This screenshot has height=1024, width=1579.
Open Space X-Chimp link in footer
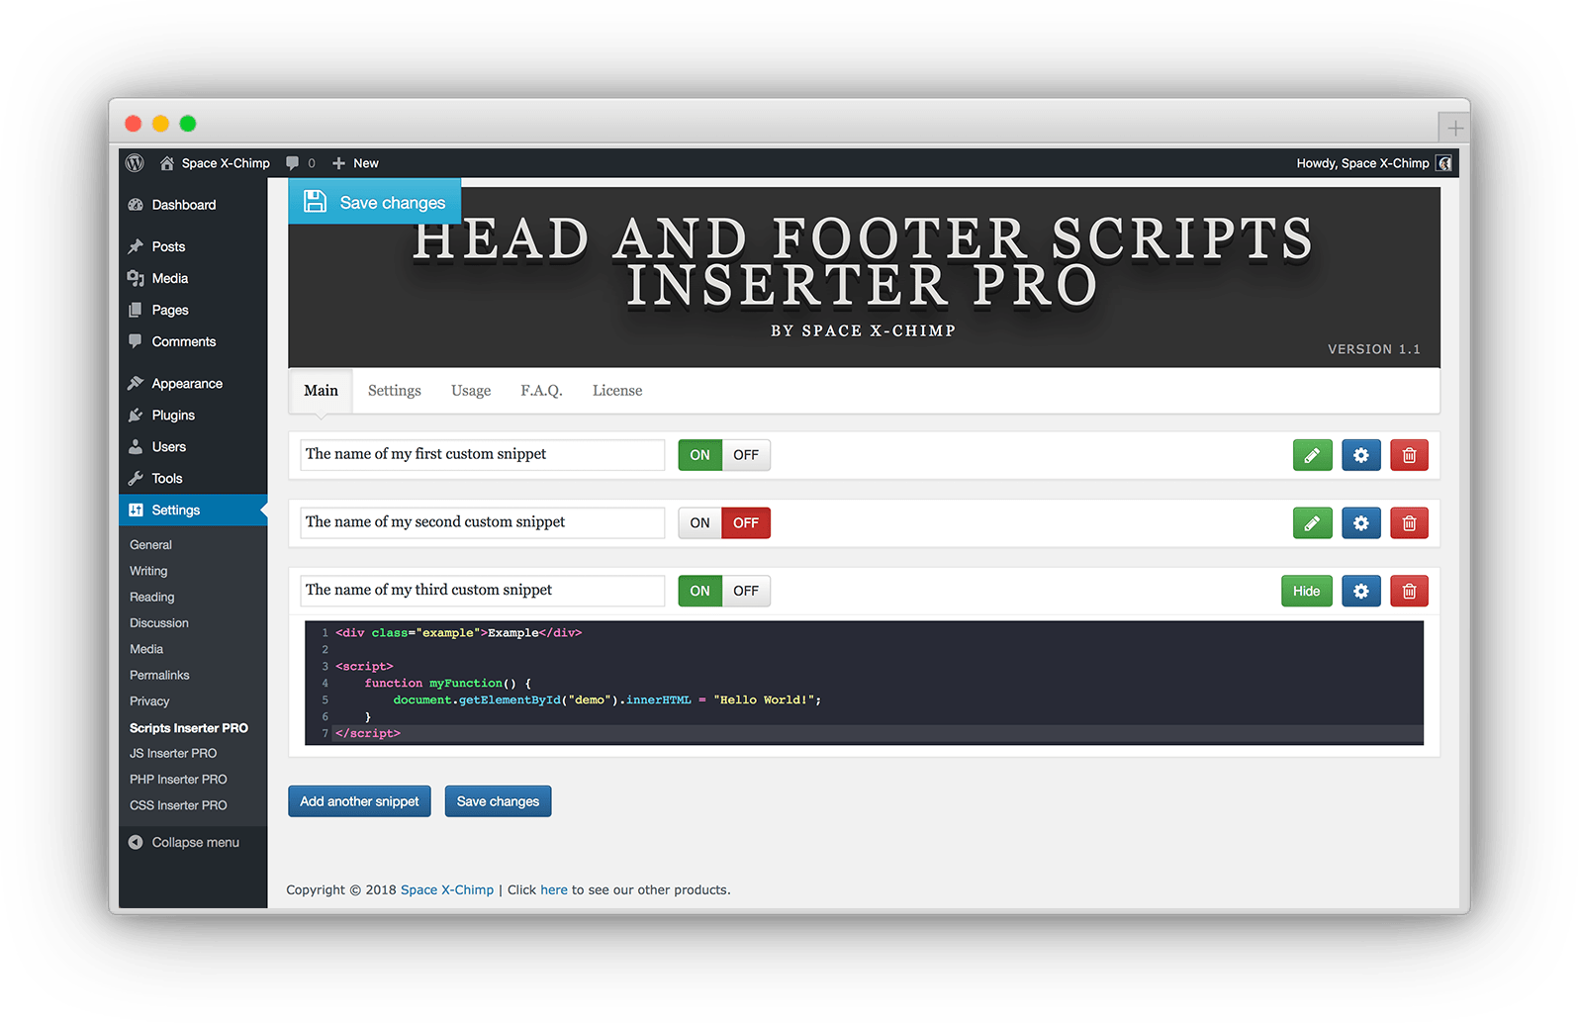(447, 890)
